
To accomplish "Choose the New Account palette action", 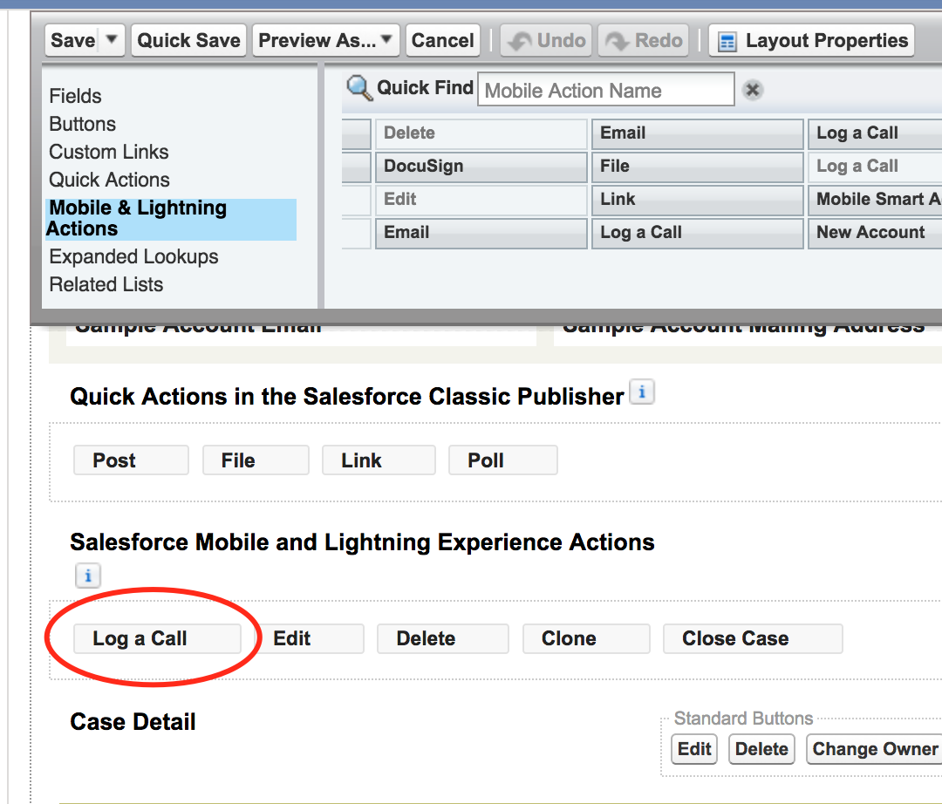I will click(875, 232).
